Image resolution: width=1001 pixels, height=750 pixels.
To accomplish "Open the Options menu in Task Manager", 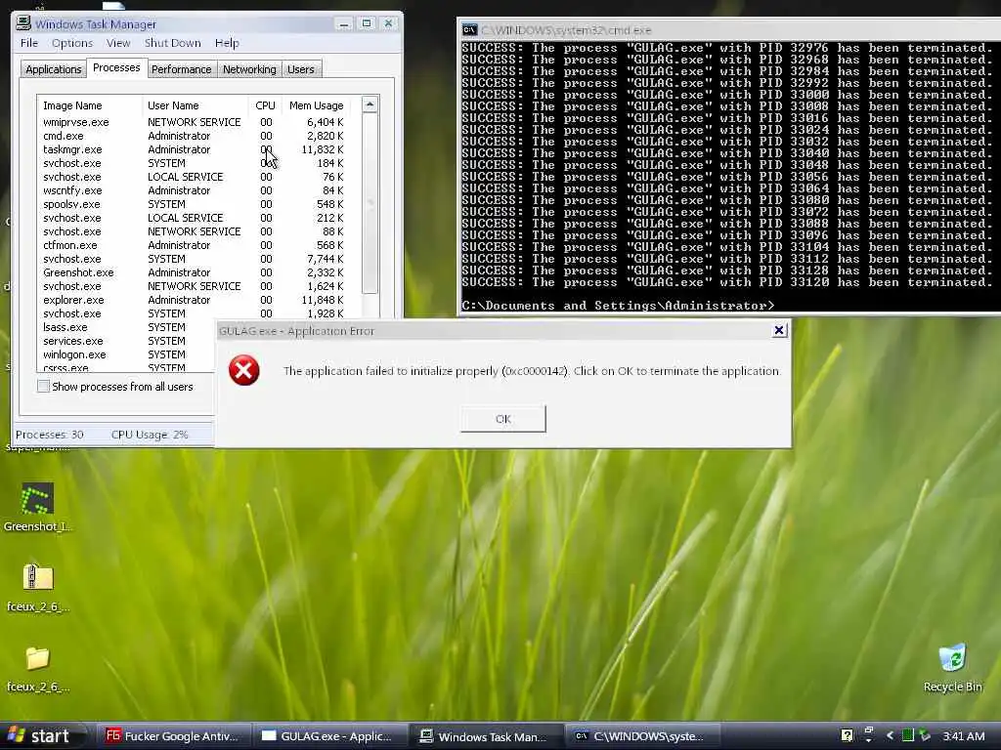I will point(72,43).
